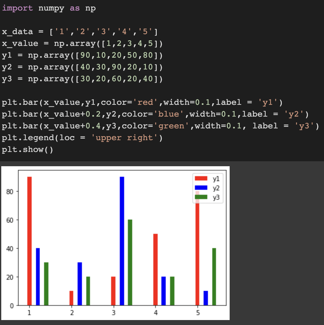
Task: Click the tall red bar above x=1
Action: (29, 241)
